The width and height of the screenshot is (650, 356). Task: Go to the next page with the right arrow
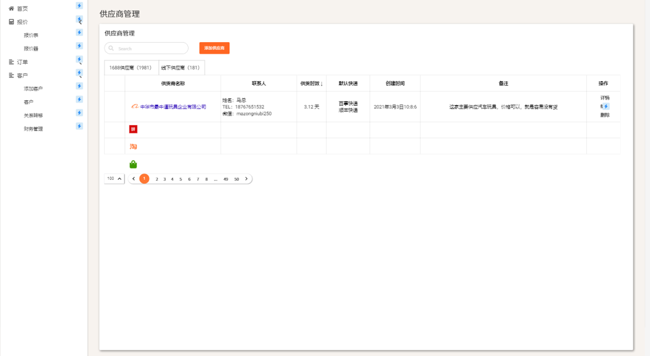point(247,179)
